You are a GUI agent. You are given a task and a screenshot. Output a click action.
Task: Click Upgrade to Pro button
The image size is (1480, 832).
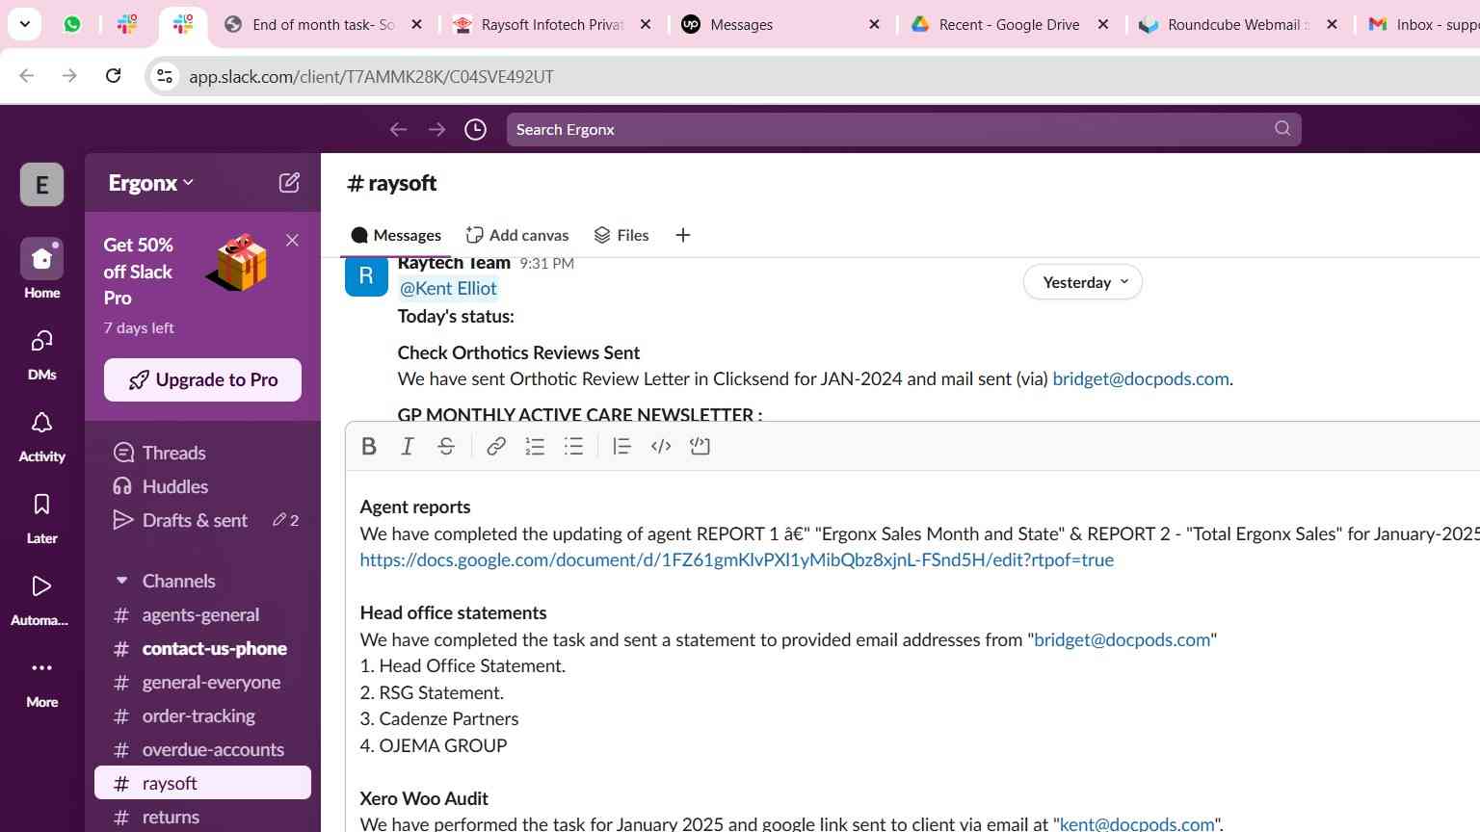[x=202, y=380]
